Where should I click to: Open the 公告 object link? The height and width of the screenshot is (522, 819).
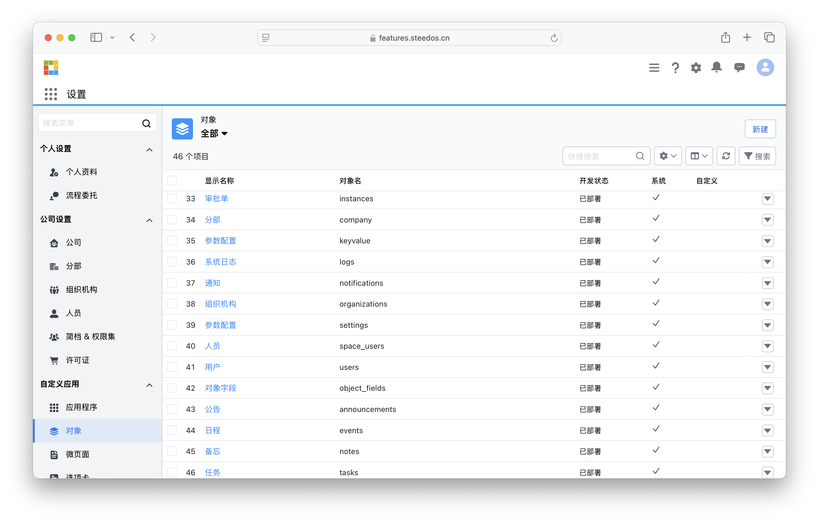click(x=213, y=409)
